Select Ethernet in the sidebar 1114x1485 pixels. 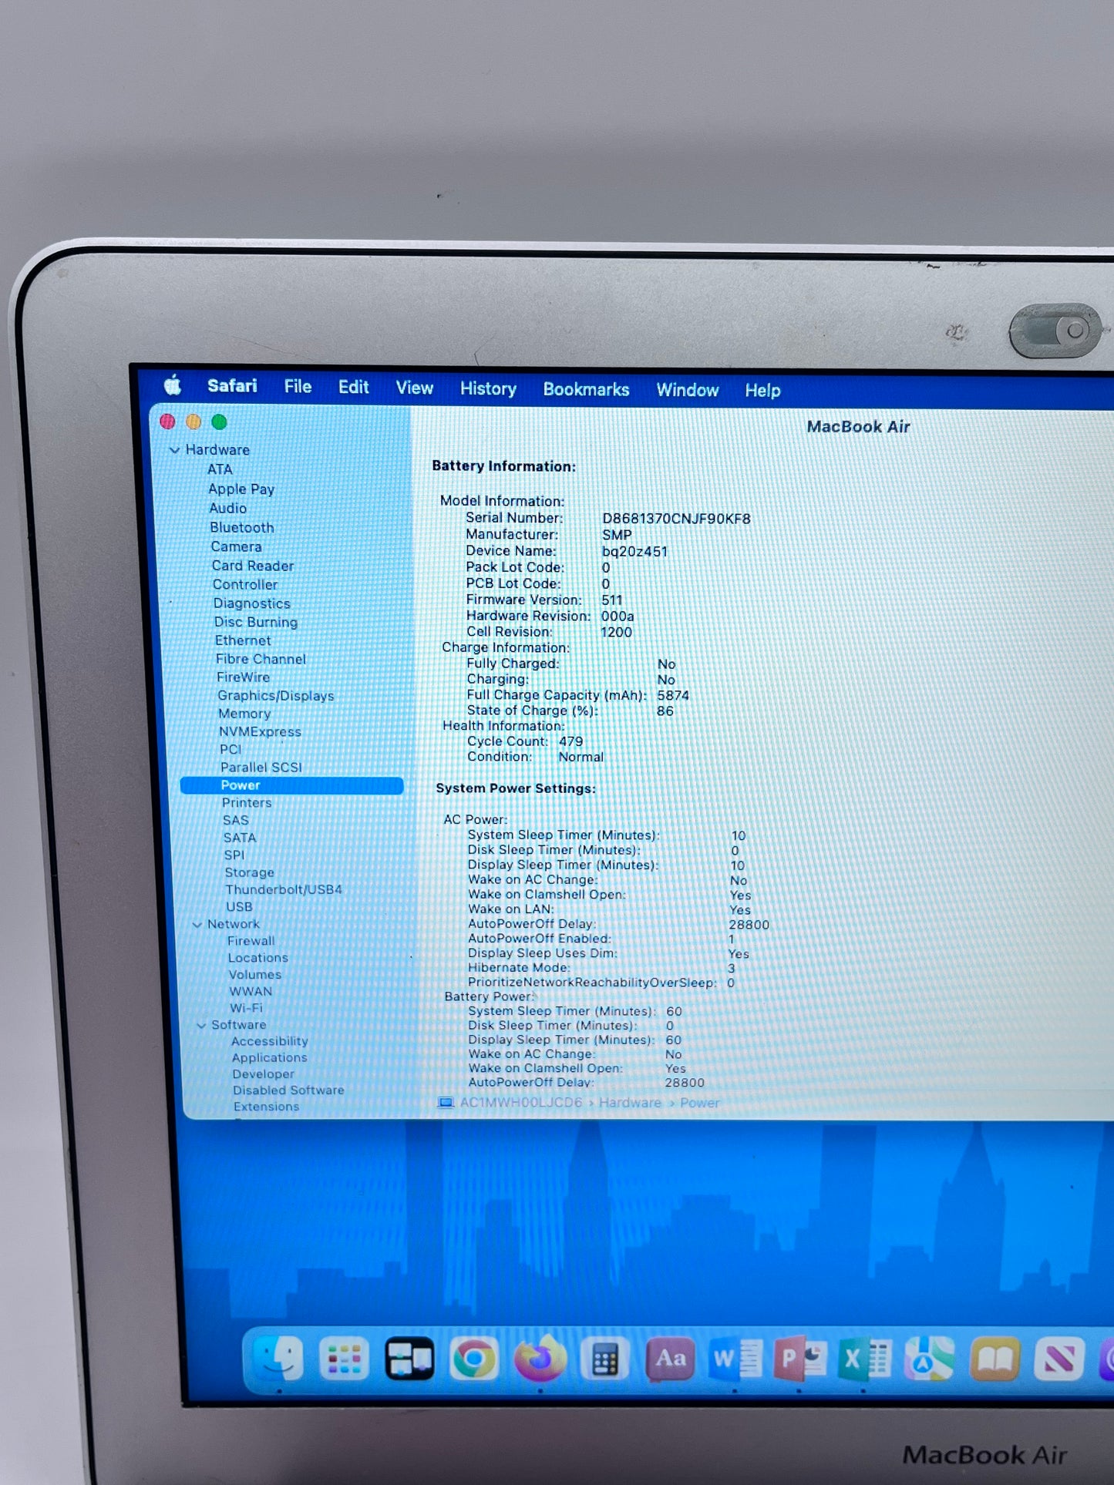click(x=243, y=640)
